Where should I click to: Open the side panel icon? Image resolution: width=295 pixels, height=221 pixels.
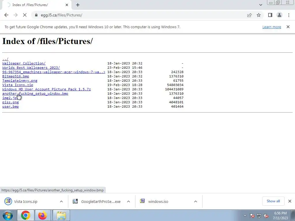[x=270, y=15]
